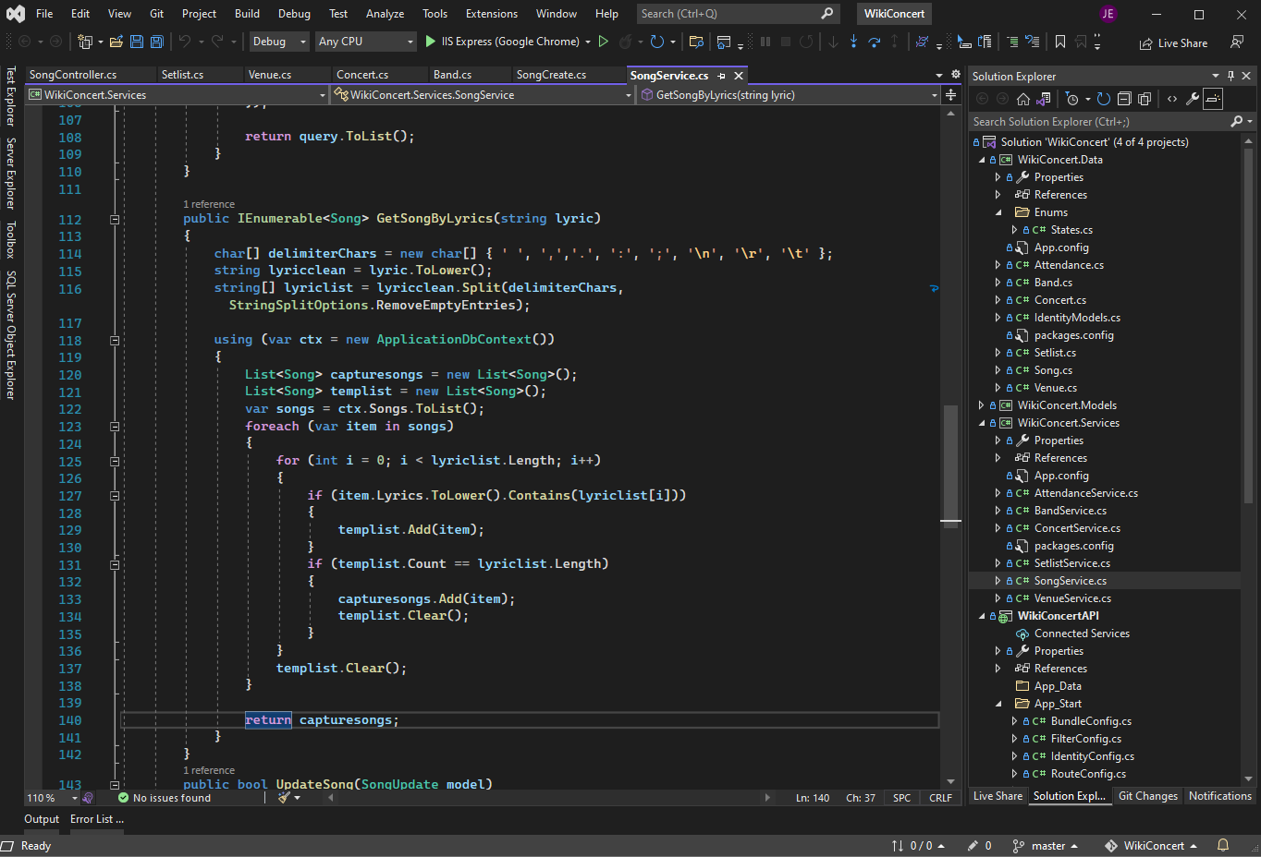Expand the WikiConcert.Models project node
The width and height of the screenshot is (1261, 857).
(x=982, y=405)
